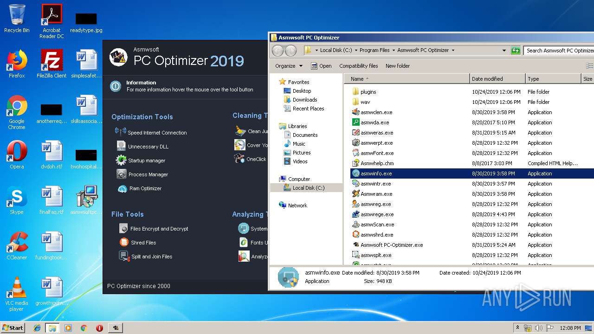Open the Organize dropdown menu
Viewport: 594px width, 334px height.
coord(289,66)
